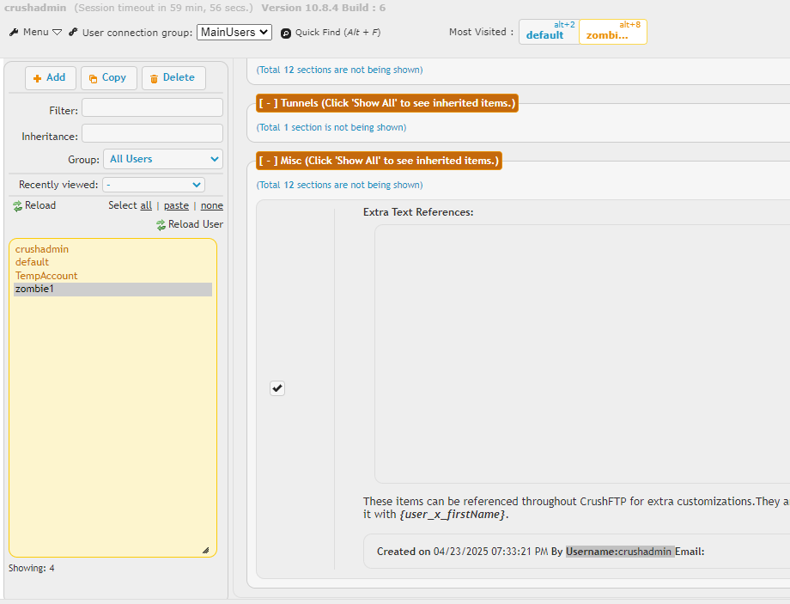
Task: Click the User connection group wrench icon
Action: click(x=74, y=32)
